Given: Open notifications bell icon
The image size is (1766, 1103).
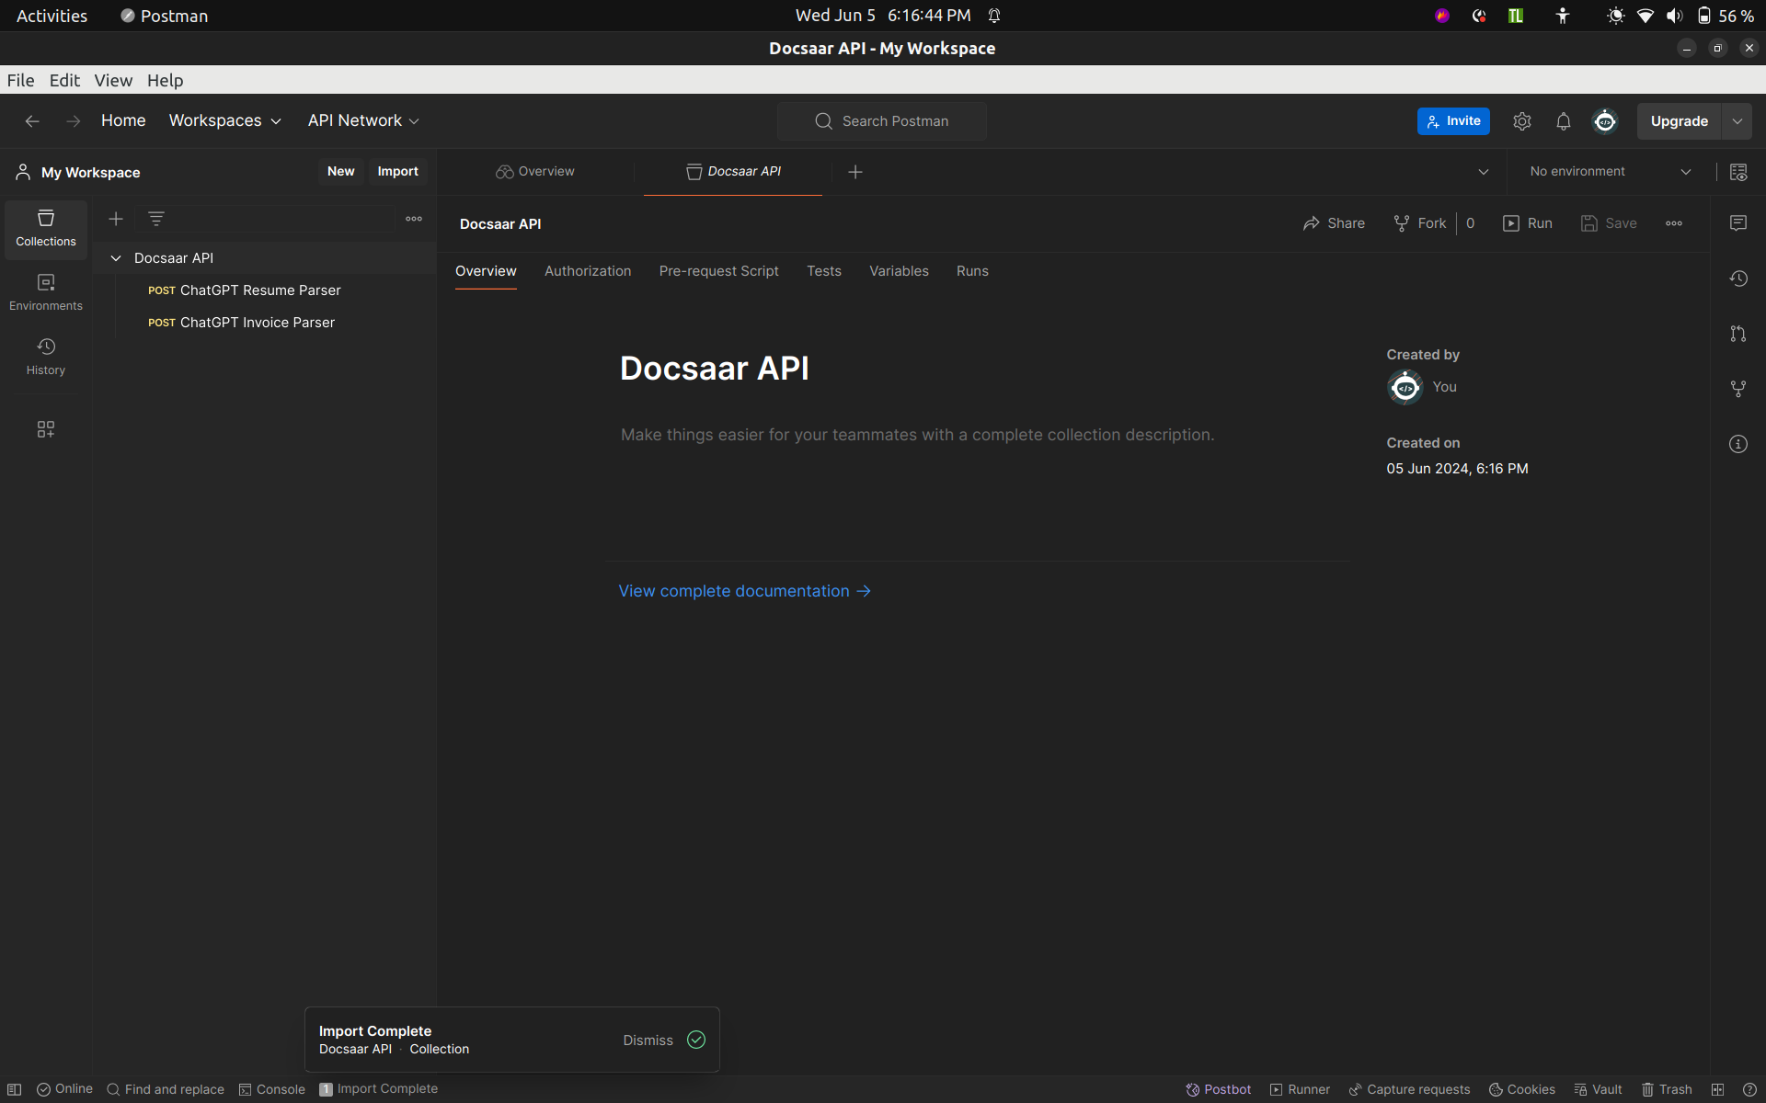Looking at the screenshot, I should click(x=1564, y=121).
